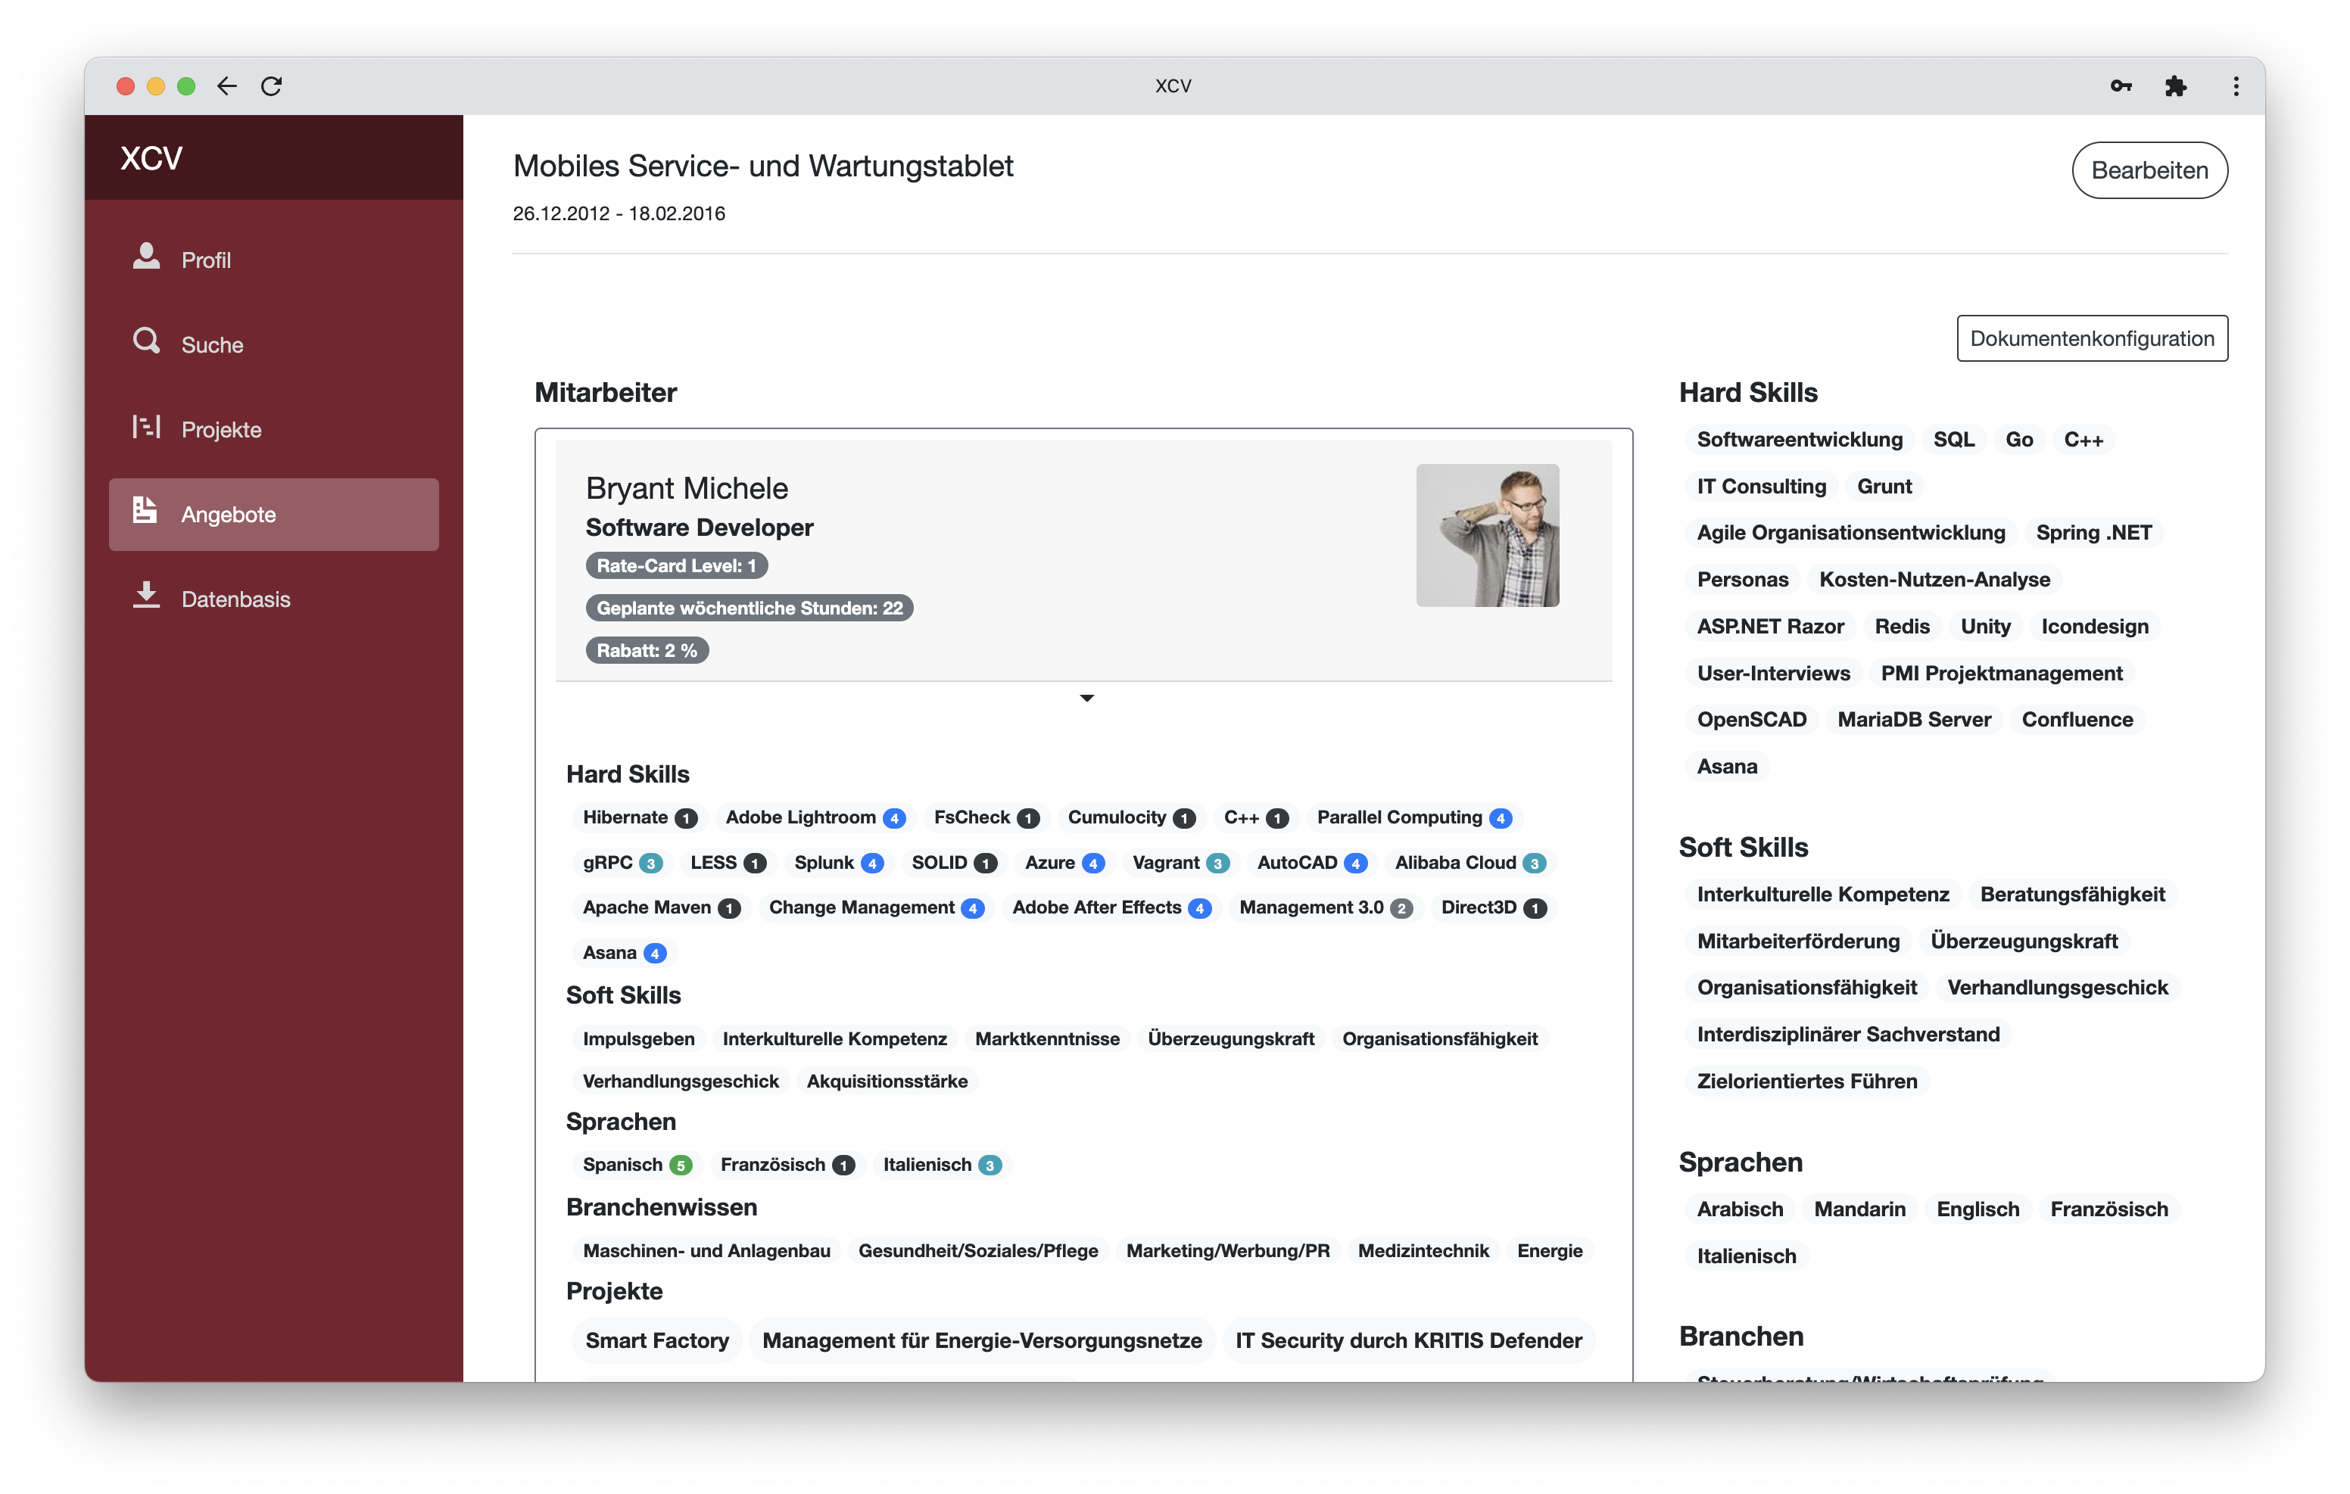Click the Rabatt: 2 % badge
The height and width of the screenshot is (1494, 2350).
coord(647,651)
